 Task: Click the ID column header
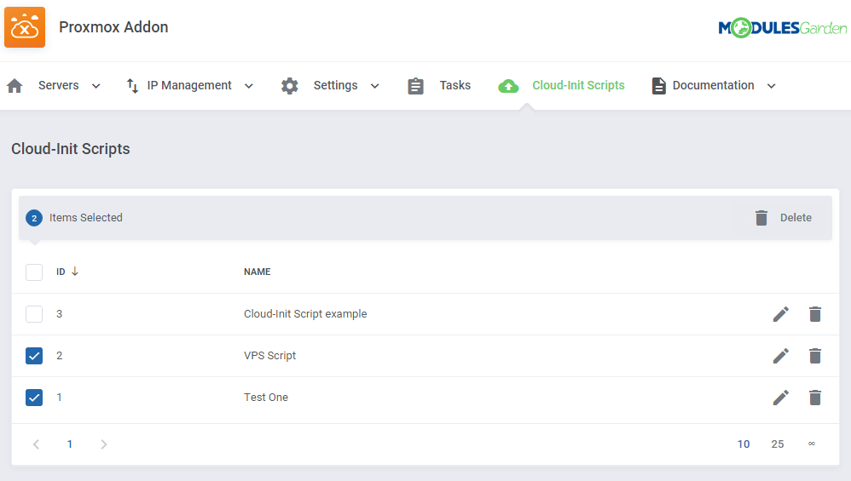[61, 272]
